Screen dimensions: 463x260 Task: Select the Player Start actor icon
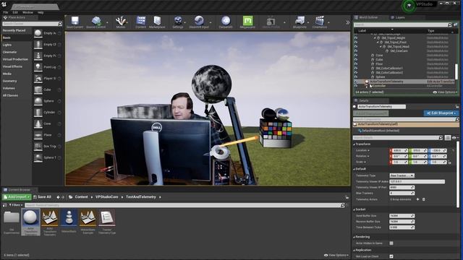[x=38, y=79]
